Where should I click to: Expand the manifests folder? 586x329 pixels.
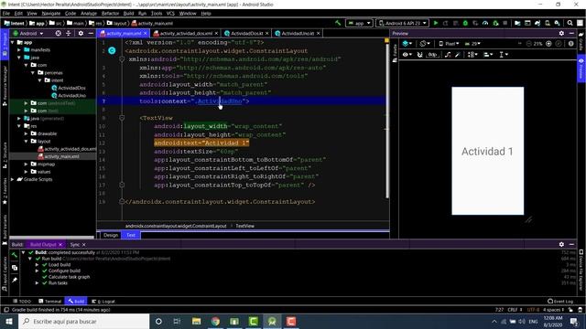pyautogui.click(x=19, y=49)
